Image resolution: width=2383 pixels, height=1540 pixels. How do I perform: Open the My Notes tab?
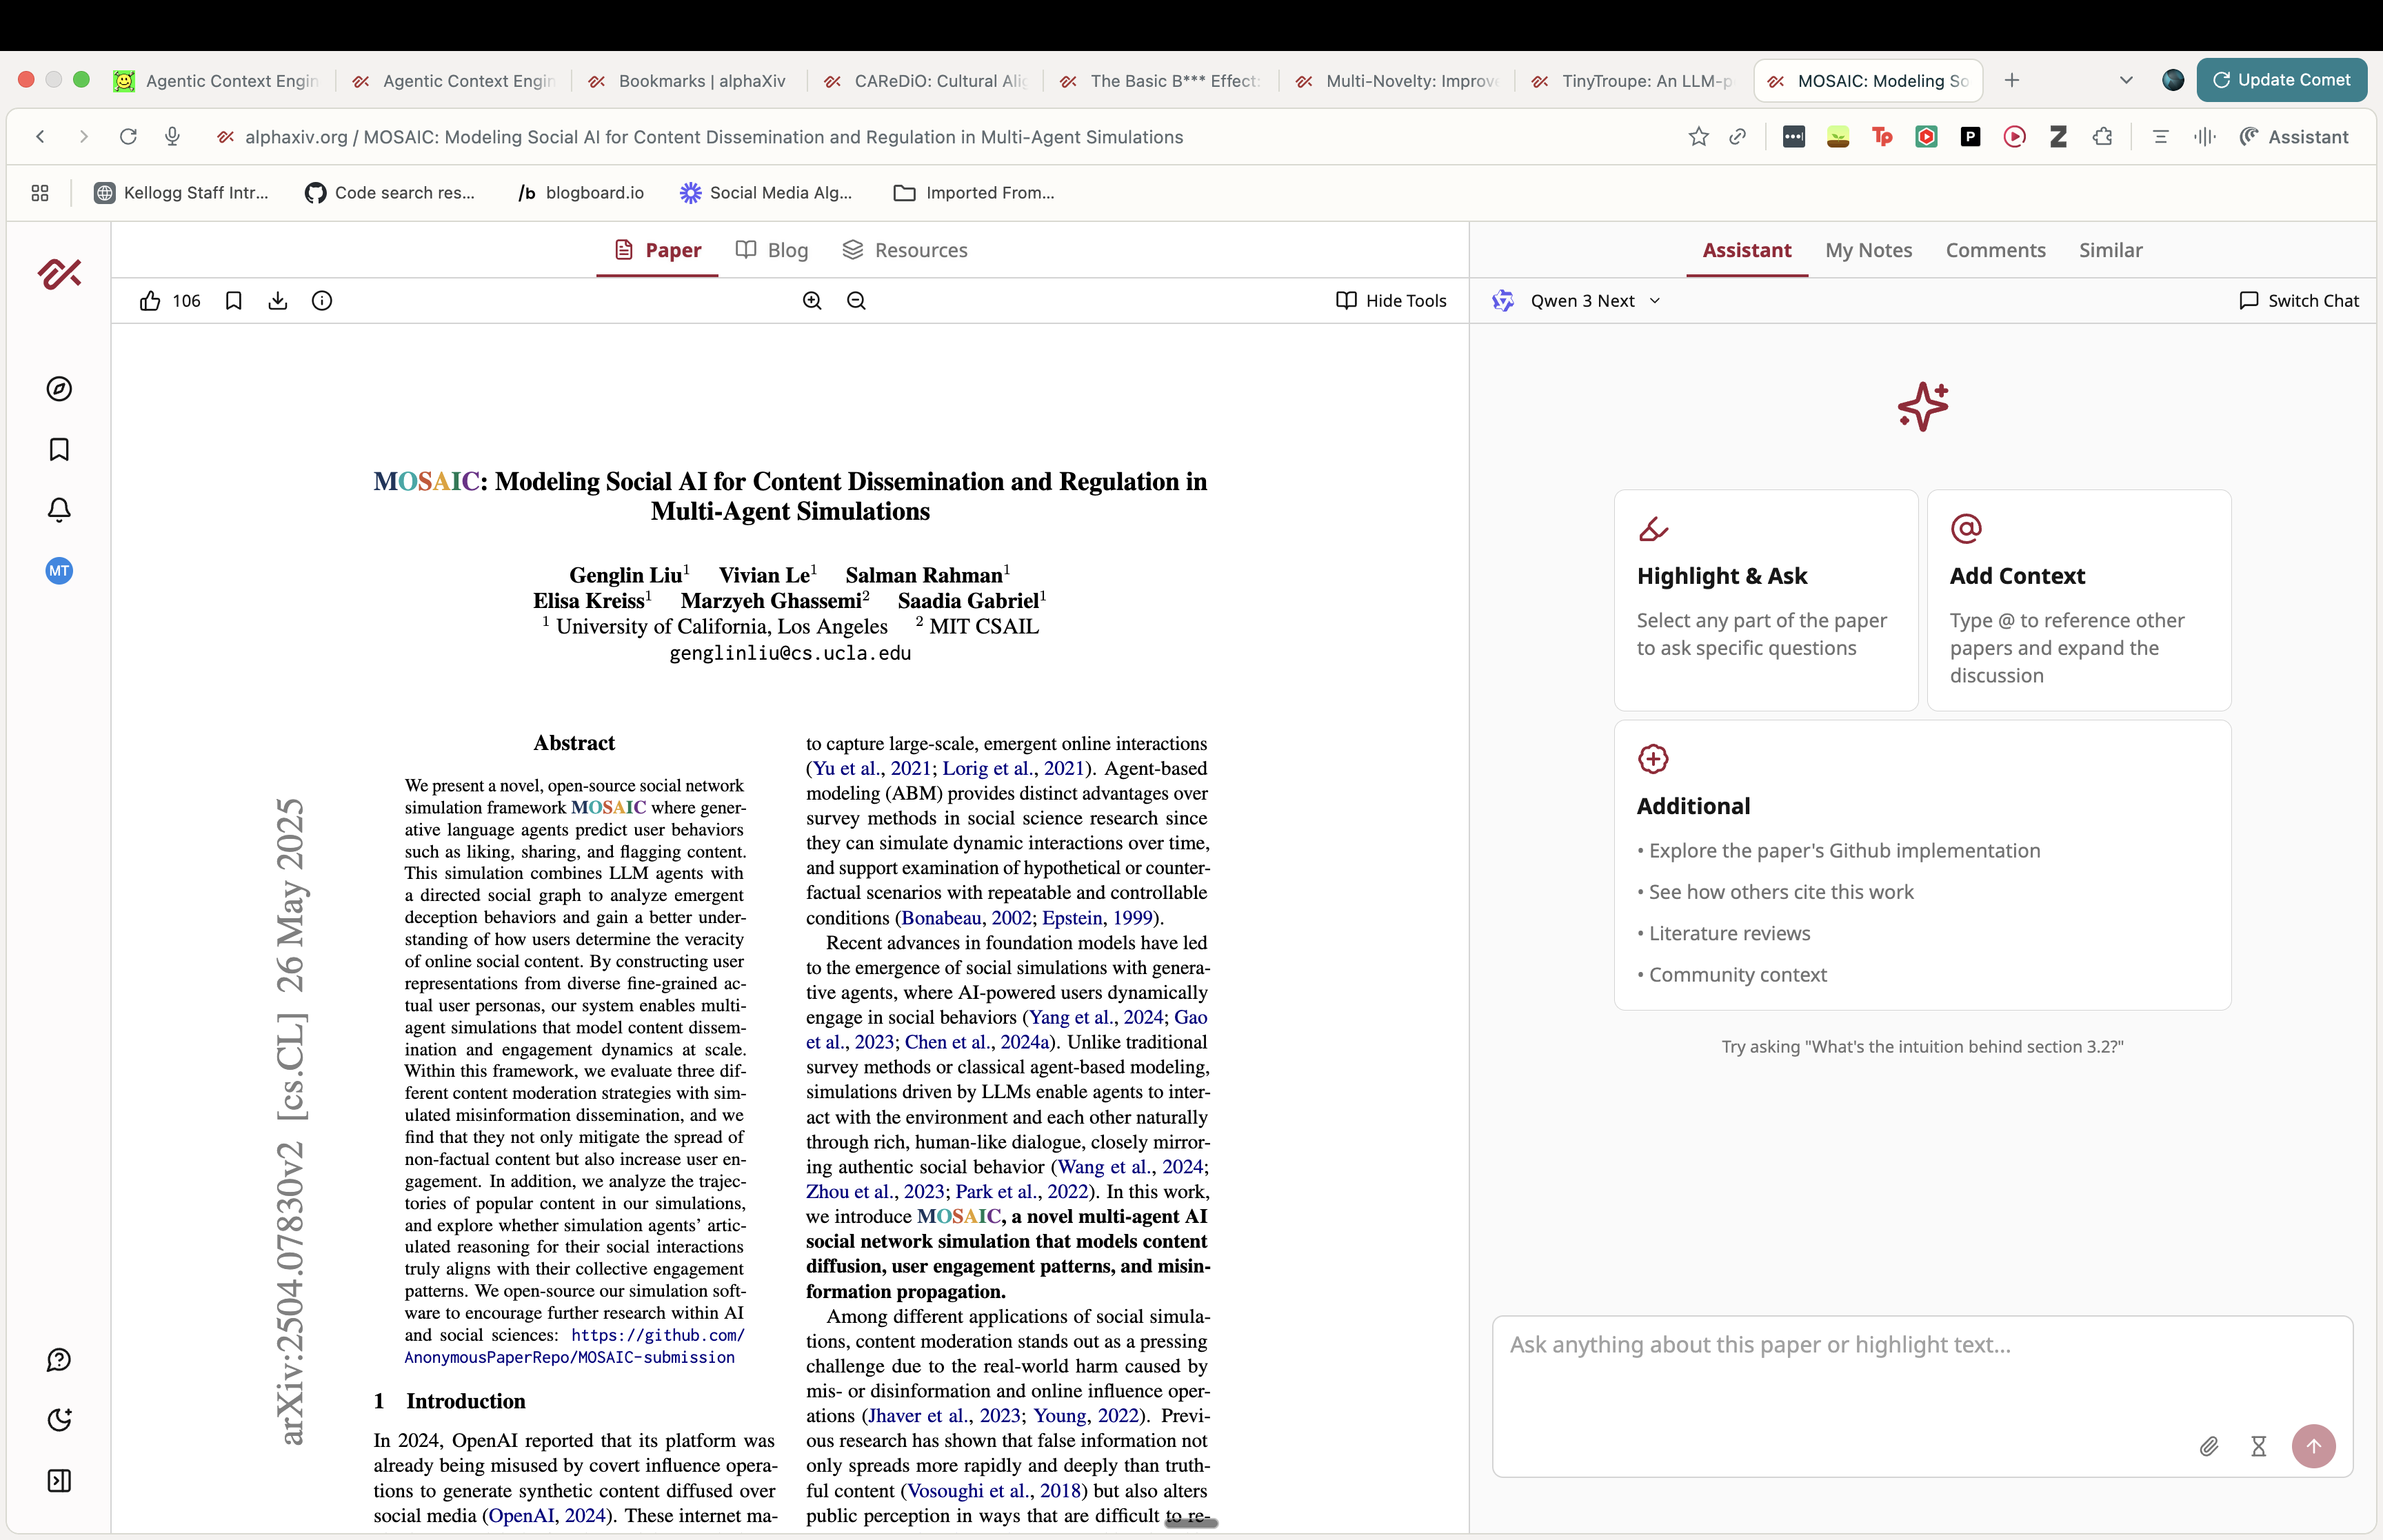click(1868, 250)
